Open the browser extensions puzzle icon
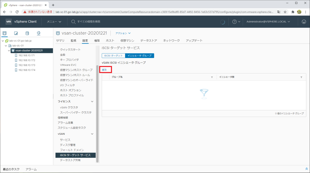This screenshot has width=310, height=173. click(293, 12)
